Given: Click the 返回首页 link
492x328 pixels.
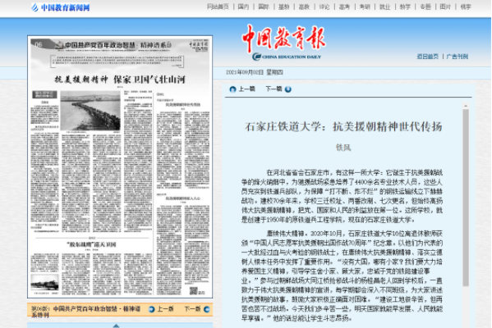Looking at the screenshot, I should 427,57.
